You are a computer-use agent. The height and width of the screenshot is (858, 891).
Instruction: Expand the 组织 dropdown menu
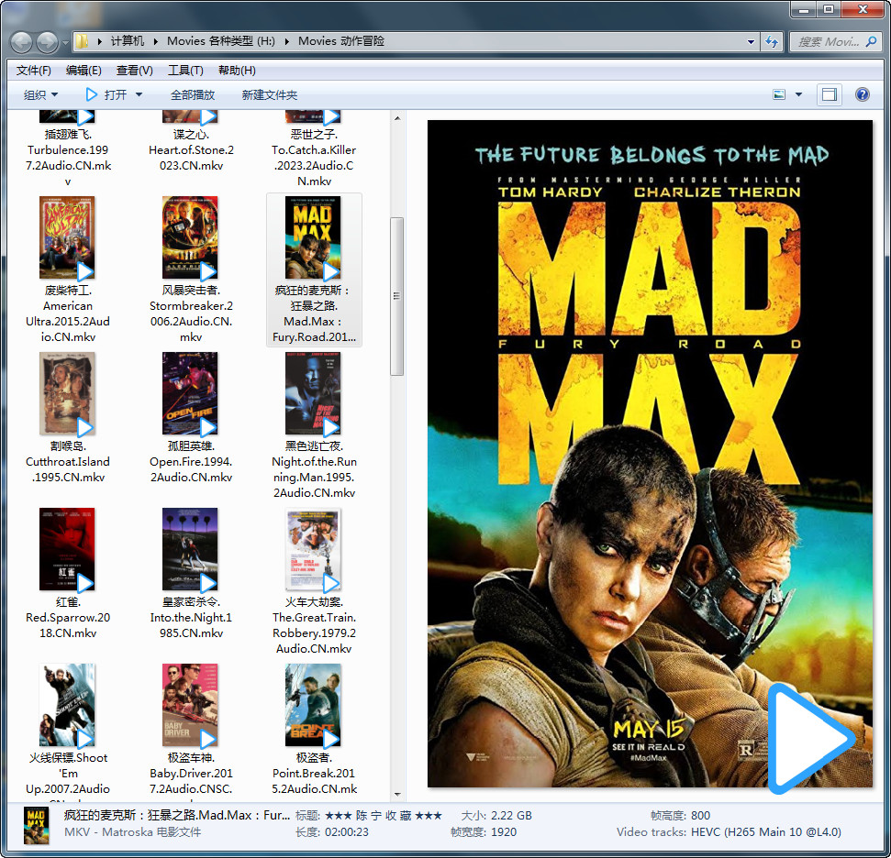point(40,94)
